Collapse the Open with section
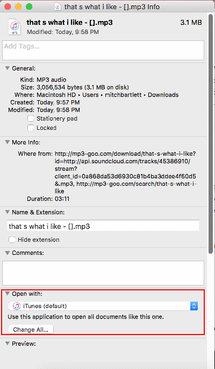This screenshot has height=369, width=215. 8,294
